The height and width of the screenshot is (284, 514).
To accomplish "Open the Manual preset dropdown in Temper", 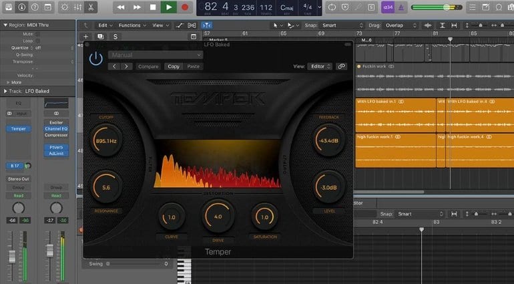I will tap(156, 55).
